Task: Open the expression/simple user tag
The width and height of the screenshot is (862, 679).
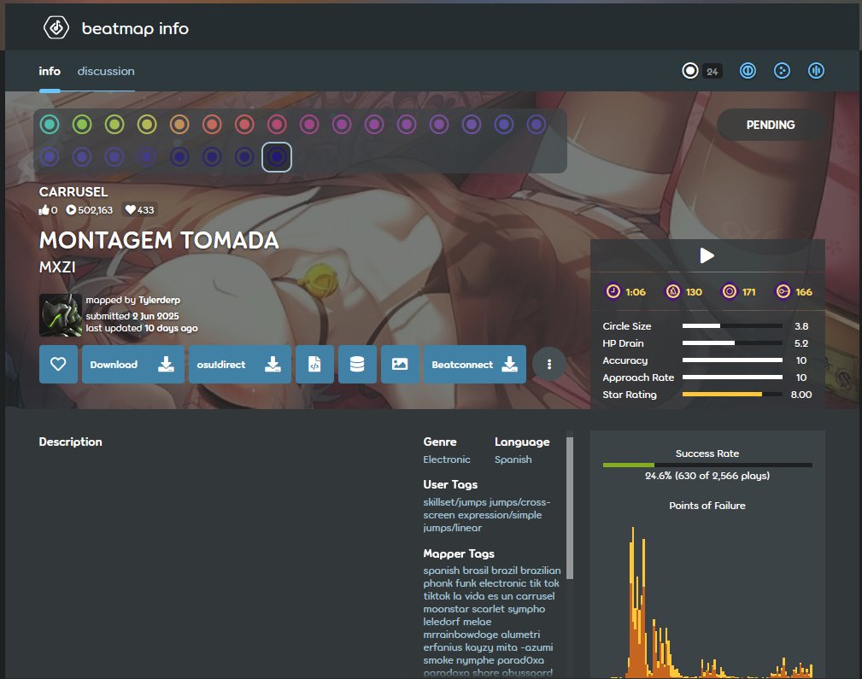Action: [x=500, y=515]
